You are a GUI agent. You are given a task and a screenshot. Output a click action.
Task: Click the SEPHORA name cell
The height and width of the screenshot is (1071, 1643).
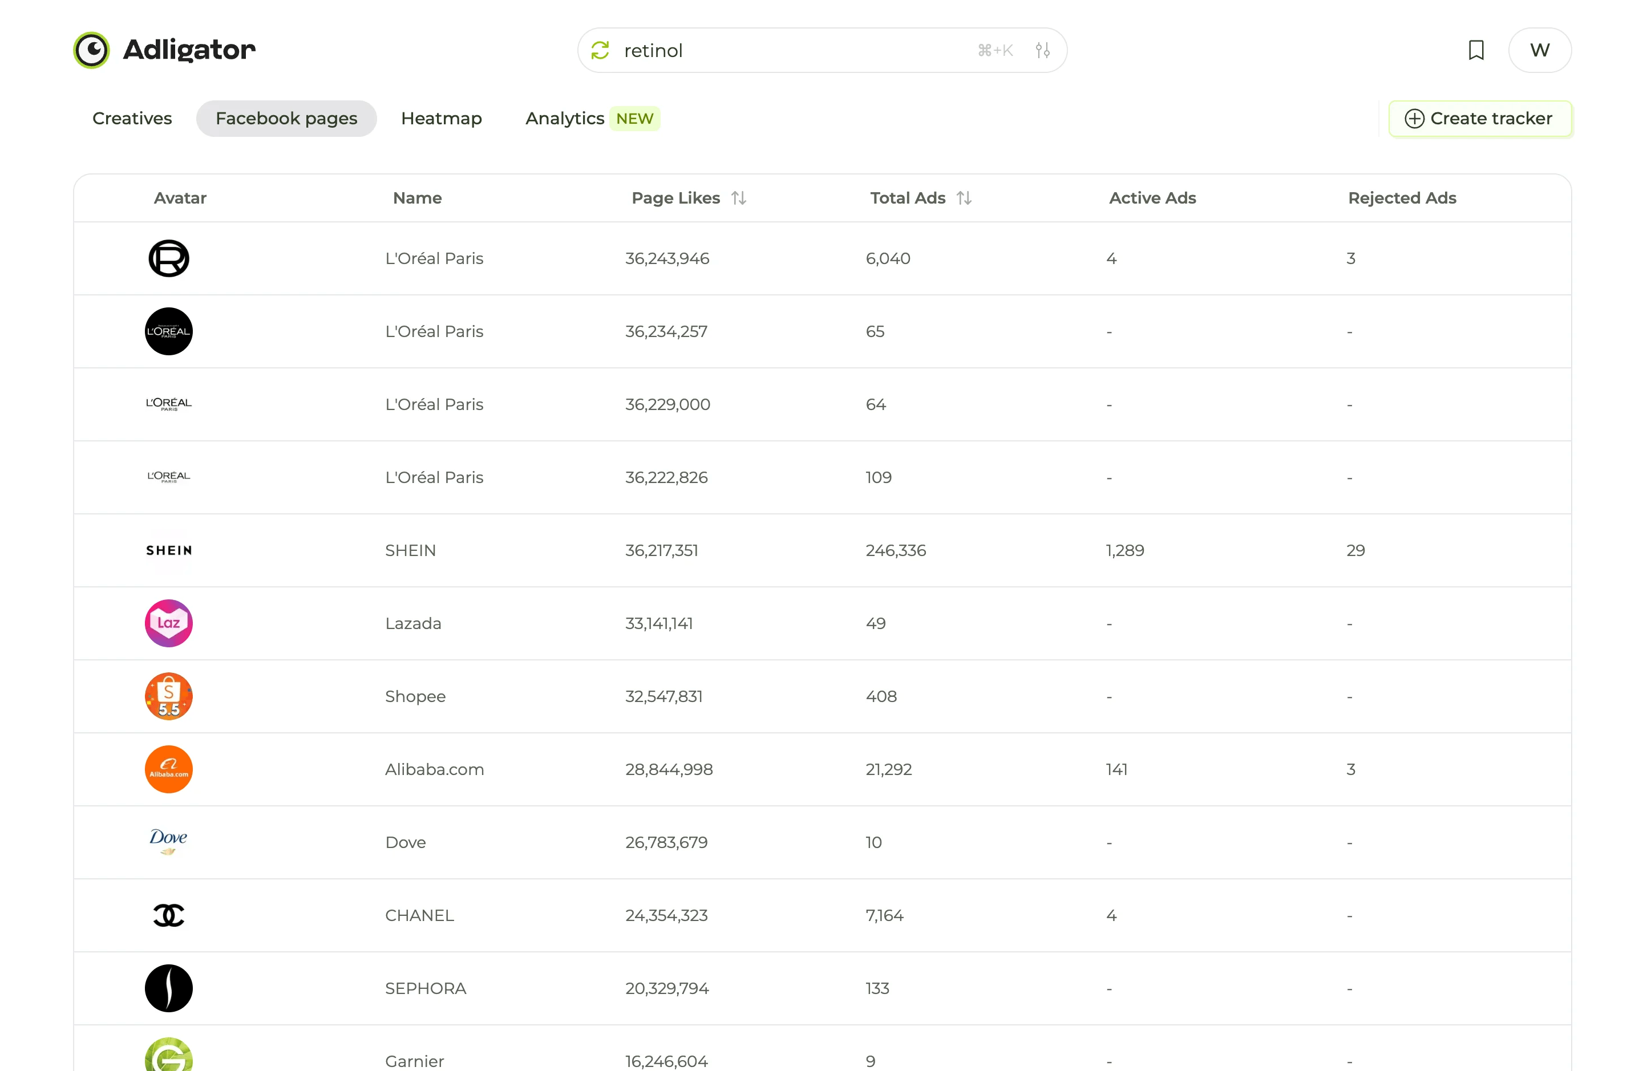coord(425,988)
